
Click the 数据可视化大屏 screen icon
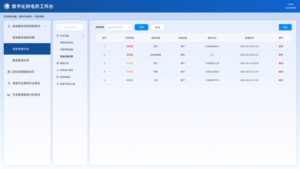(58, 84)
